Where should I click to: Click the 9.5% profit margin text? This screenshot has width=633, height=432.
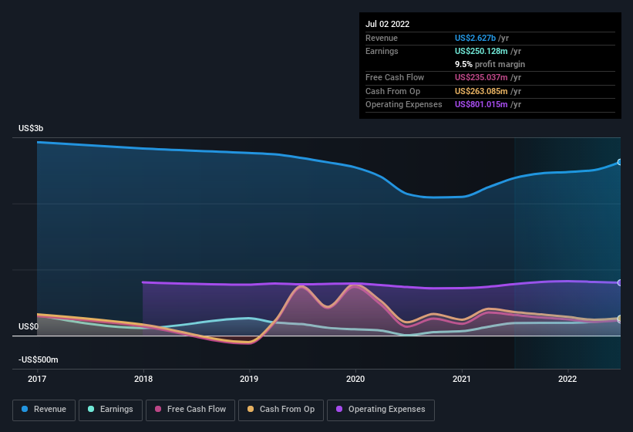(490, 64)
